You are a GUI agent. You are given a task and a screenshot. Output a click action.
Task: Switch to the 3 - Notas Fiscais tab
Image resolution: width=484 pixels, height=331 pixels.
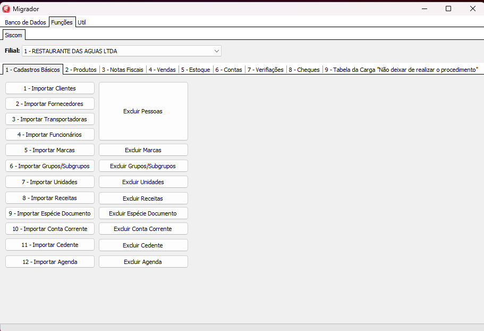(x=123, y=70)
